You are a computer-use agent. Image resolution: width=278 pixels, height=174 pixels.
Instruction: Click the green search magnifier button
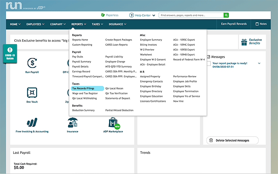coord(226,15)
